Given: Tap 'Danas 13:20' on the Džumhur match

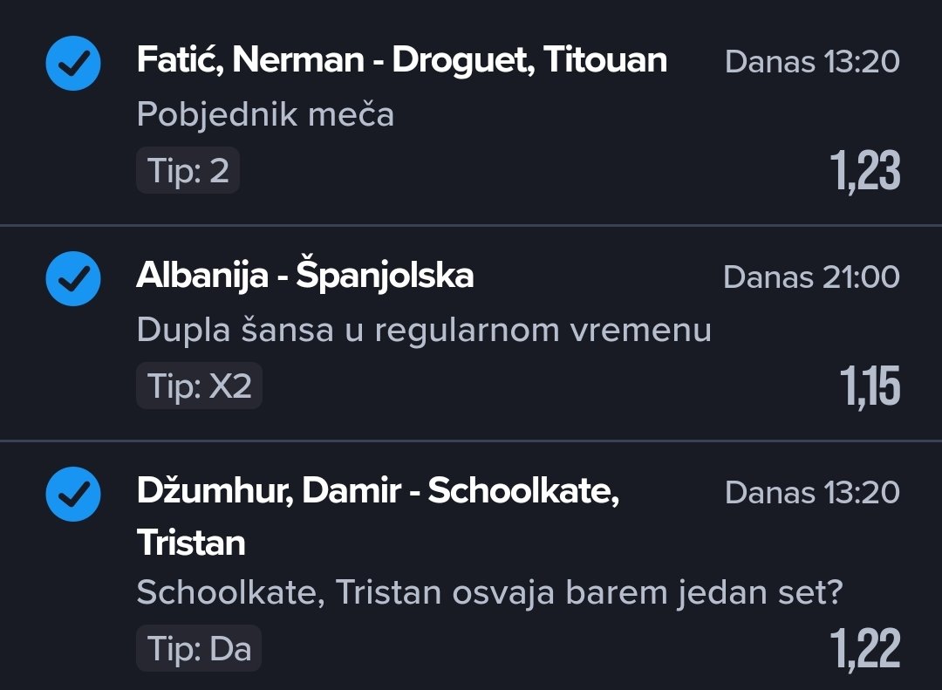Looking at the screenshot, I should tap(812, 493).
